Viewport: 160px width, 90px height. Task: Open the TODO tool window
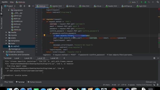tap(9, 82)
